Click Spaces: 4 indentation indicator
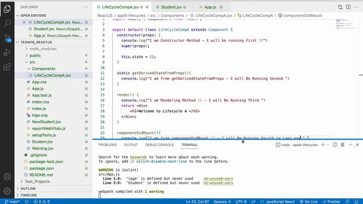 click(x=222, y=202)
